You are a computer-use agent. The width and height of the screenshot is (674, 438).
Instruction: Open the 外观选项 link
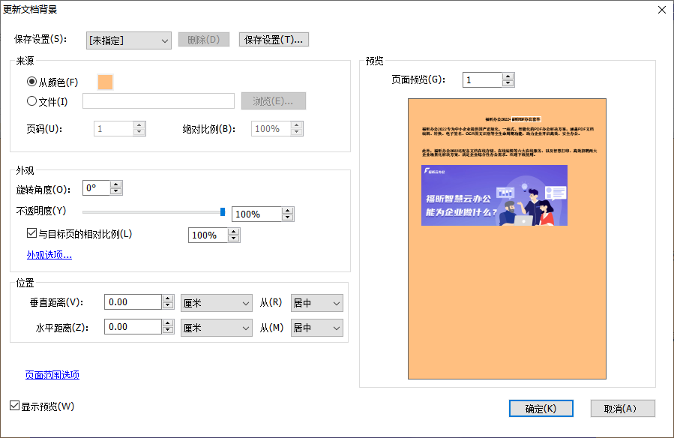click(49, 254)
